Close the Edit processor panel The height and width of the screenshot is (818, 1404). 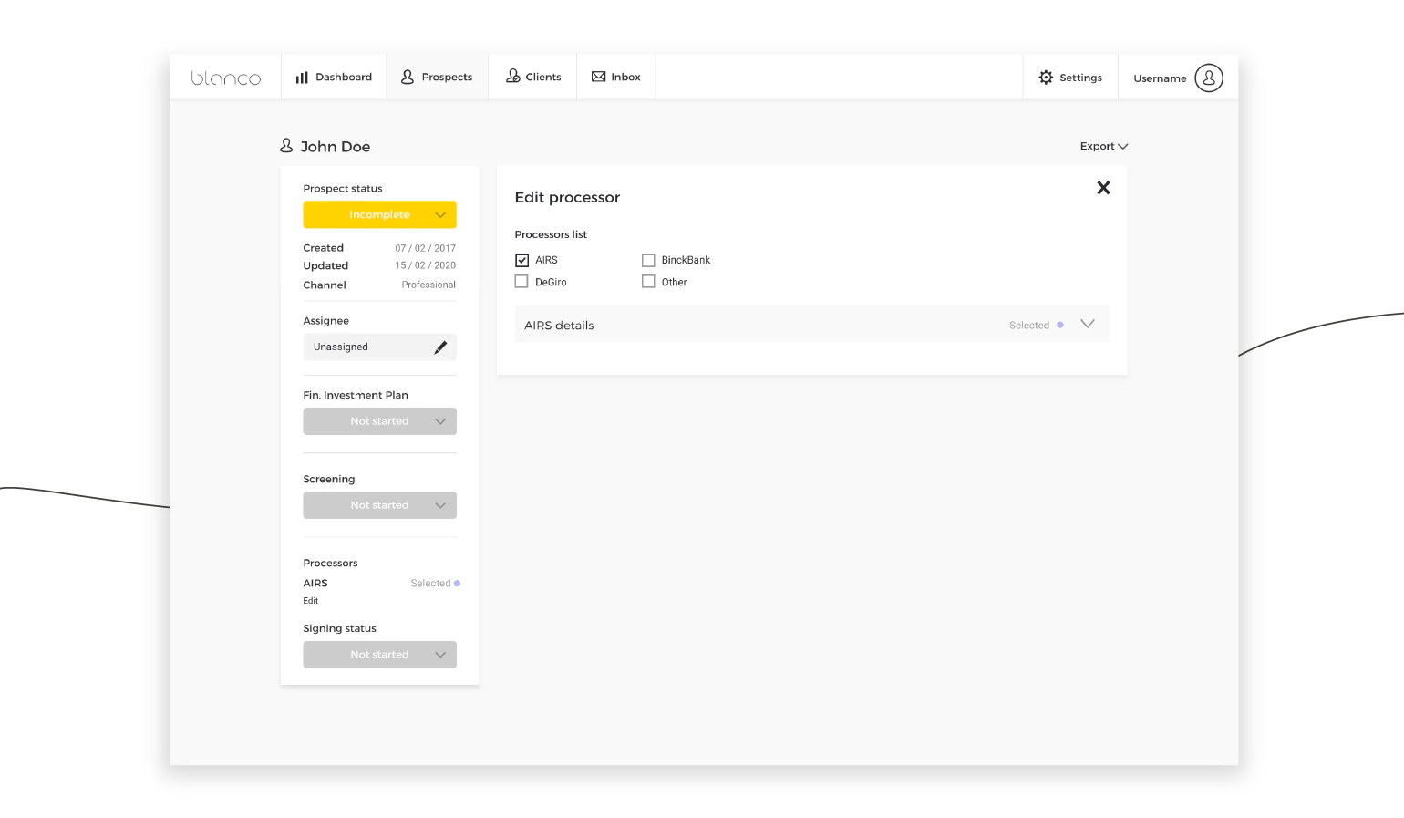point(1103,187)
